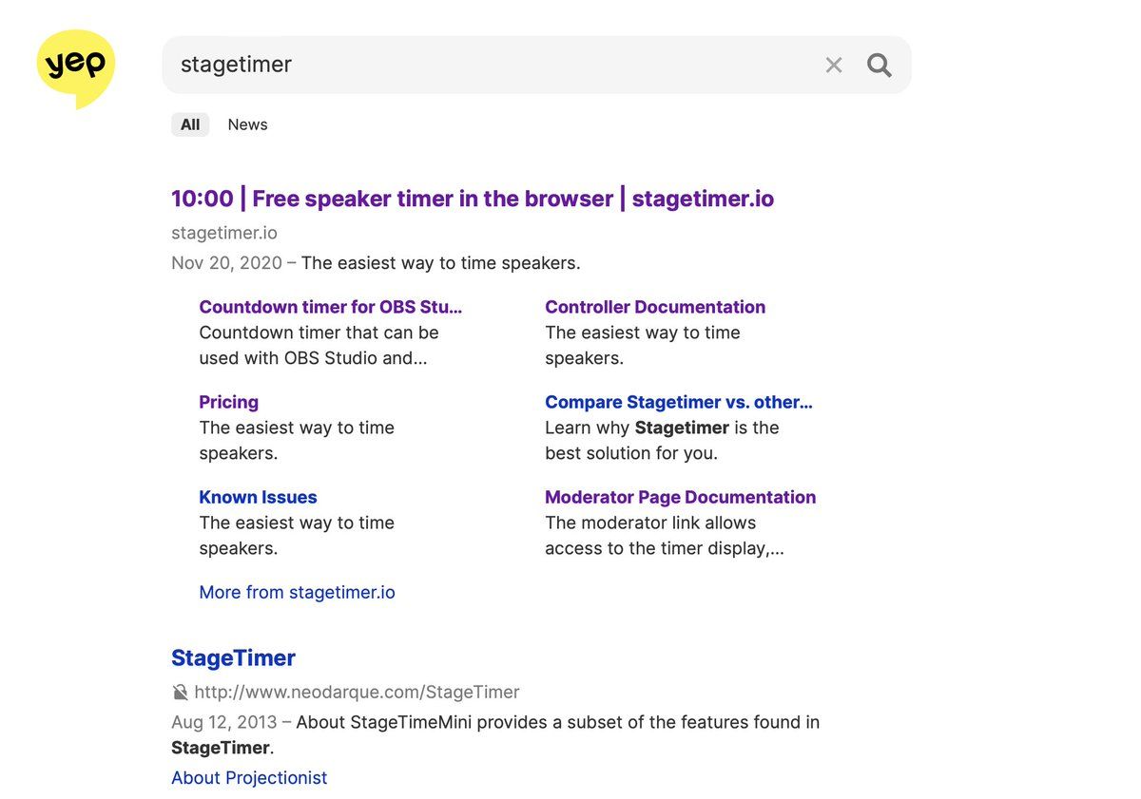The height and width of the screenshot is (799, 1141).
Task: Click the stagetimer.io URL under first result
Action: pyautogui.click(x=224, y=233)
